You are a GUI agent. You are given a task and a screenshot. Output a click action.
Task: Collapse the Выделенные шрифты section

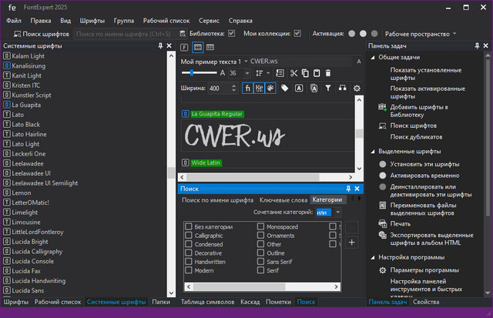pyautogui.click(x=373, y=152)
